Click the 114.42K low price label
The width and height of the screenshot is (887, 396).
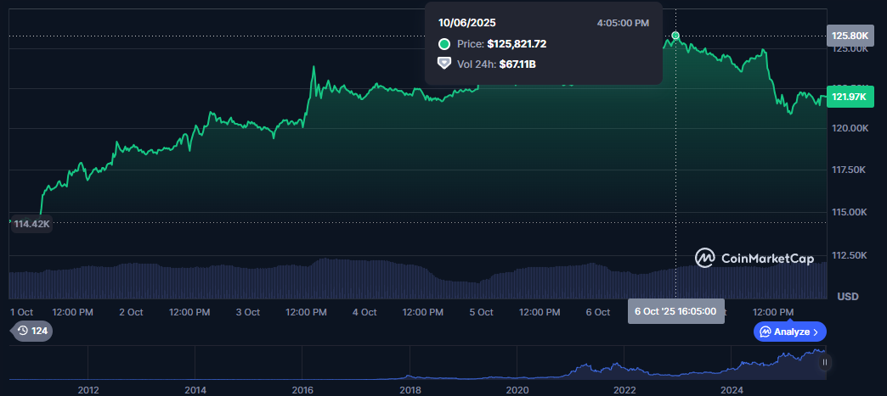pos(32,224)
